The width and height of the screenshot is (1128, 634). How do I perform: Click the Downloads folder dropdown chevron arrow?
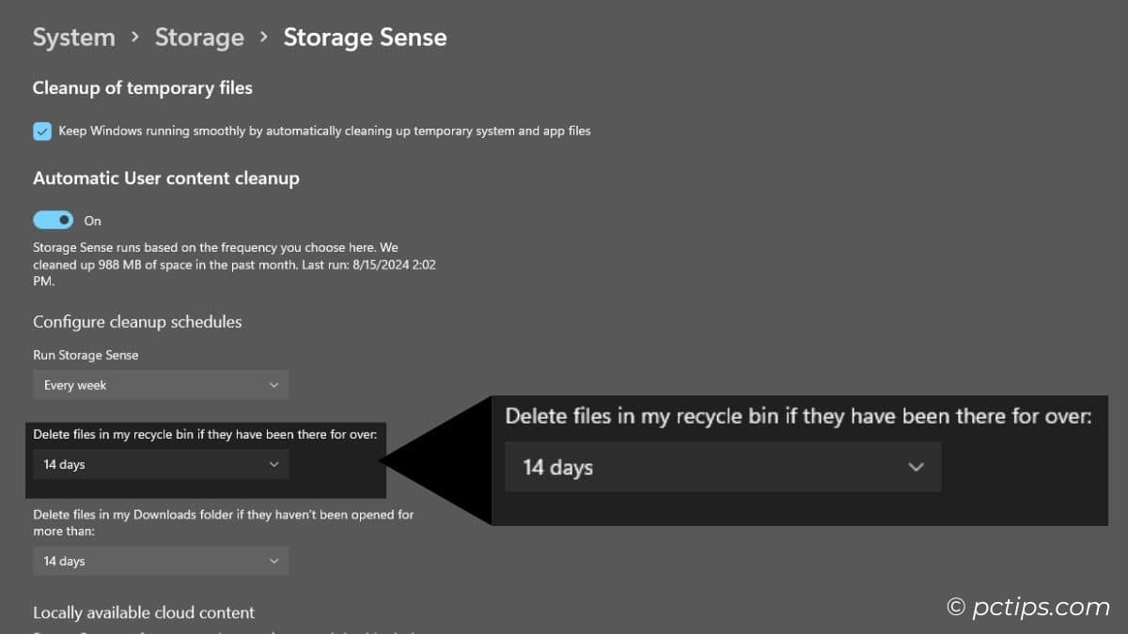point(274,561)
